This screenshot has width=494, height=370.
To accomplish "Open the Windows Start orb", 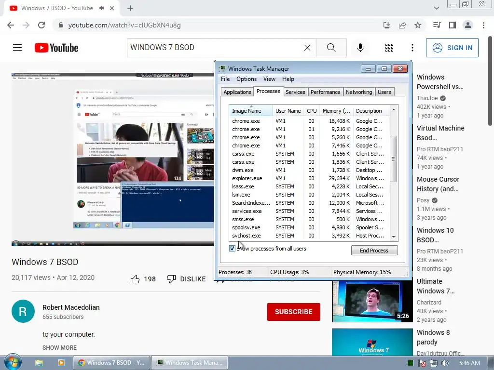I will coord(13,362).
